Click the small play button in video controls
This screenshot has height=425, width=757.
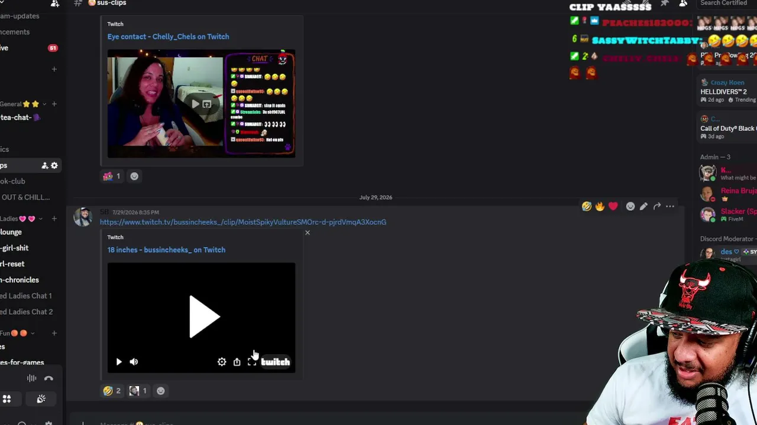(119, 362)
